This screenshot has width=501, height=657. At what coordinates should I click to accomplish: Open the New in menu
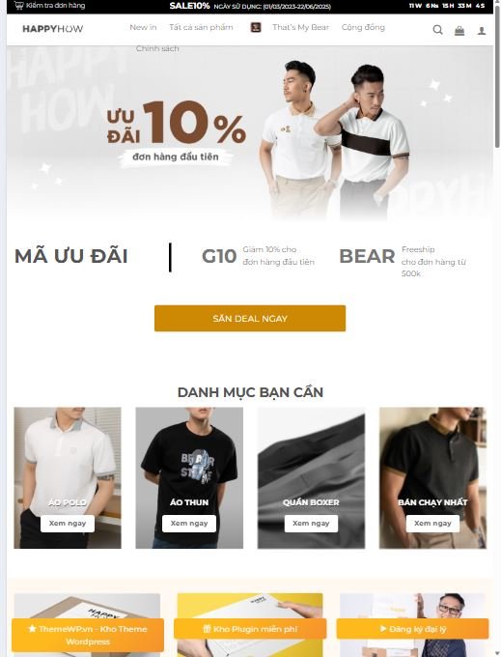click(x=143, y=27)
